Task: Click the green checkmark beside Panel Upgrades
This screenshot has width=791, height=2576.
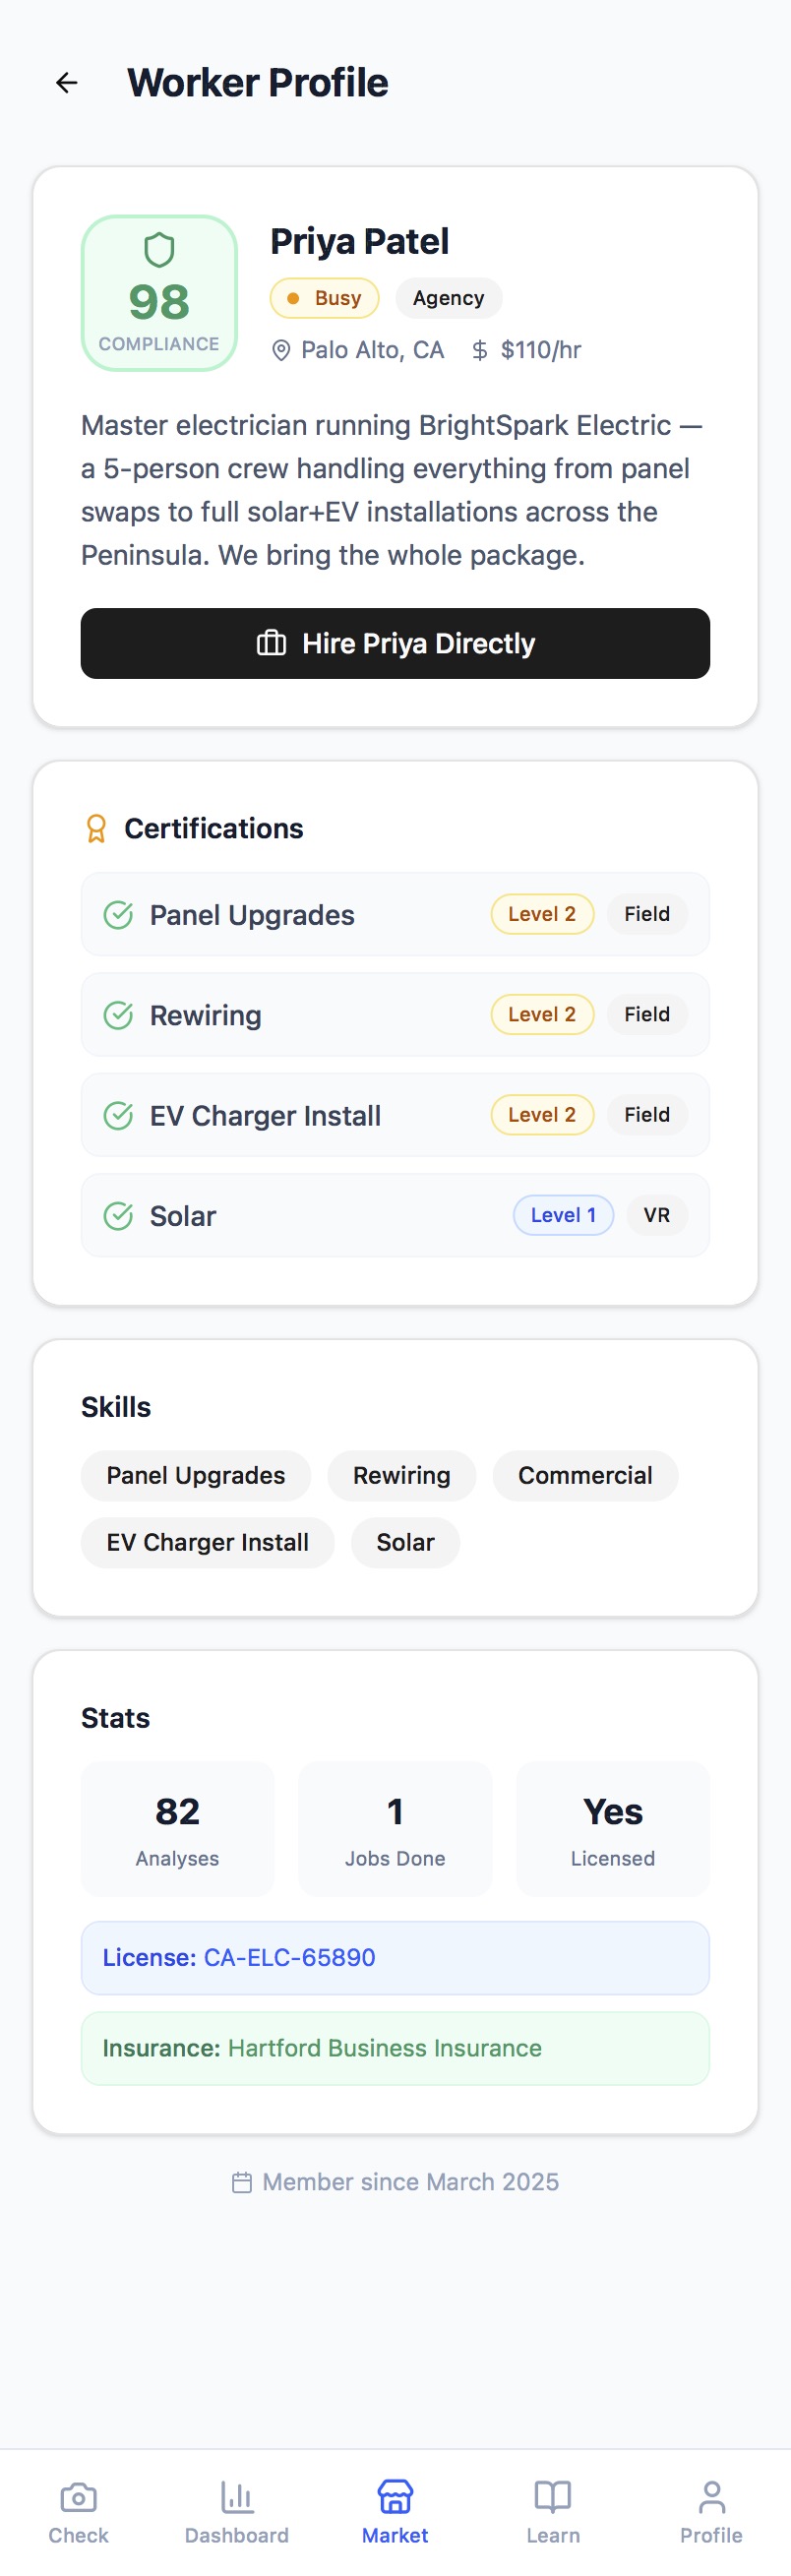Action: pos(118,914)
